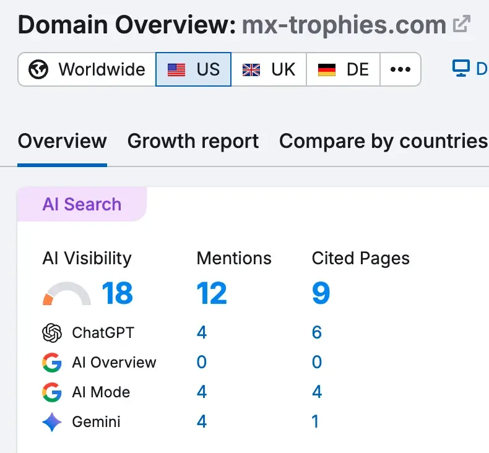The width and height of the screenshot is (489, 453).
Task: Switch to Growth report tab
Action: 193,141
